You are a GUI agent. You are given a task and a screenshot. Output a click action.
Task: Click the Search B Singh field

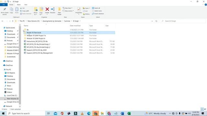point(183,21)
